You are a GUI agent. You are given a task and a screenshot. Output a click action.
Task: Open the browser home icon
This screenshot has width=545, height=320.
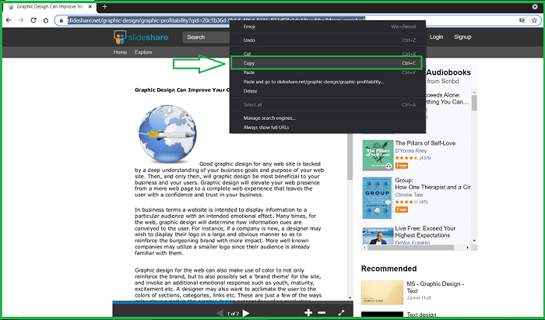coord(45,20)
